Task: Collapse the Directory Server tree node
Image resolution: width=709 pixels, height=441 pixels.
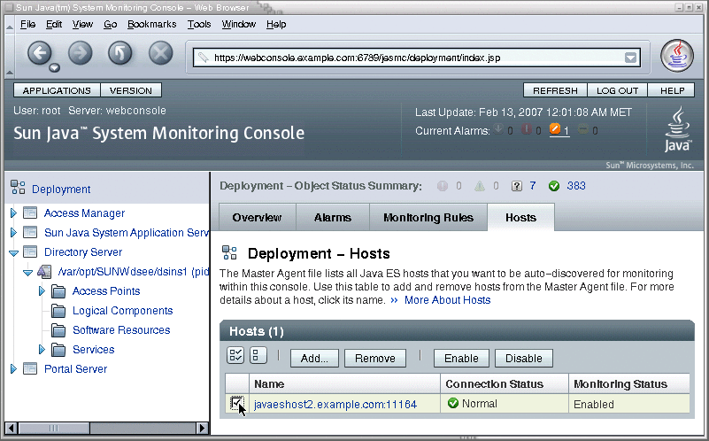Action: click(13, 253)
